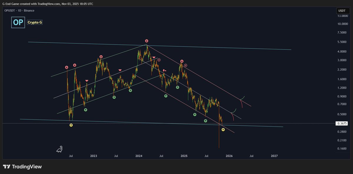Screen dimensions: 353x174
Task: Click the highlighted 0.3675 price label
Action: point(342,123)
